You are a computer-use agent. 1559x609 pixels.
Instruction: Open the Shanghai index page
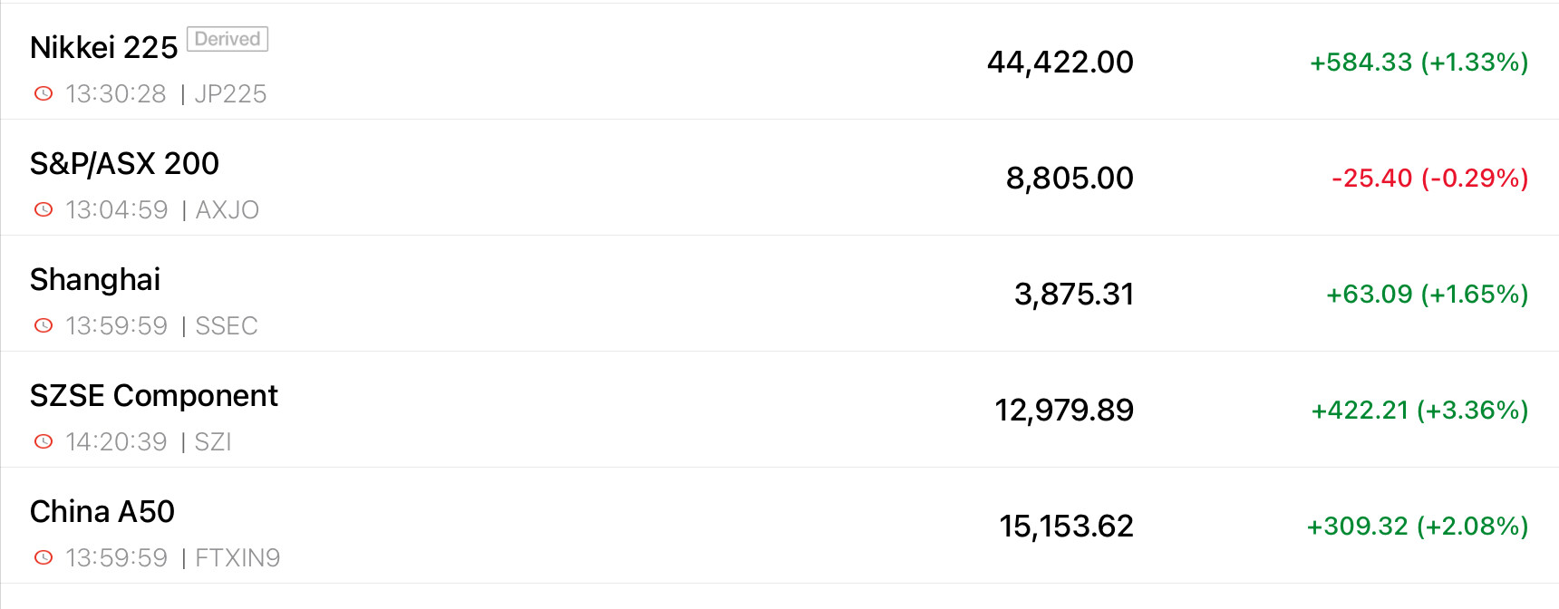(95, 279)
